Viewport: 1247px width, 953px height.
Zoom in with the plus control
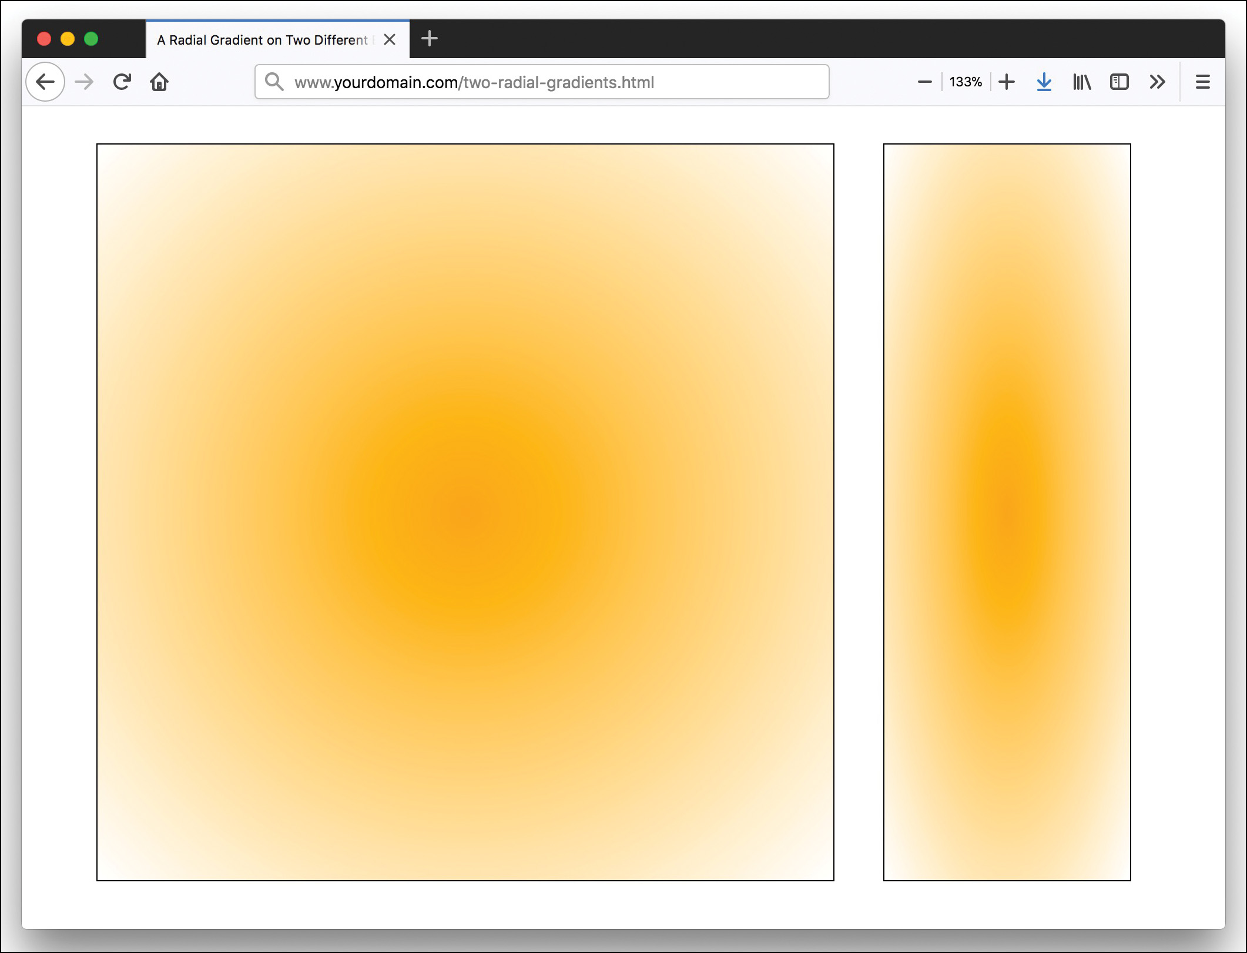(1006, 82)
